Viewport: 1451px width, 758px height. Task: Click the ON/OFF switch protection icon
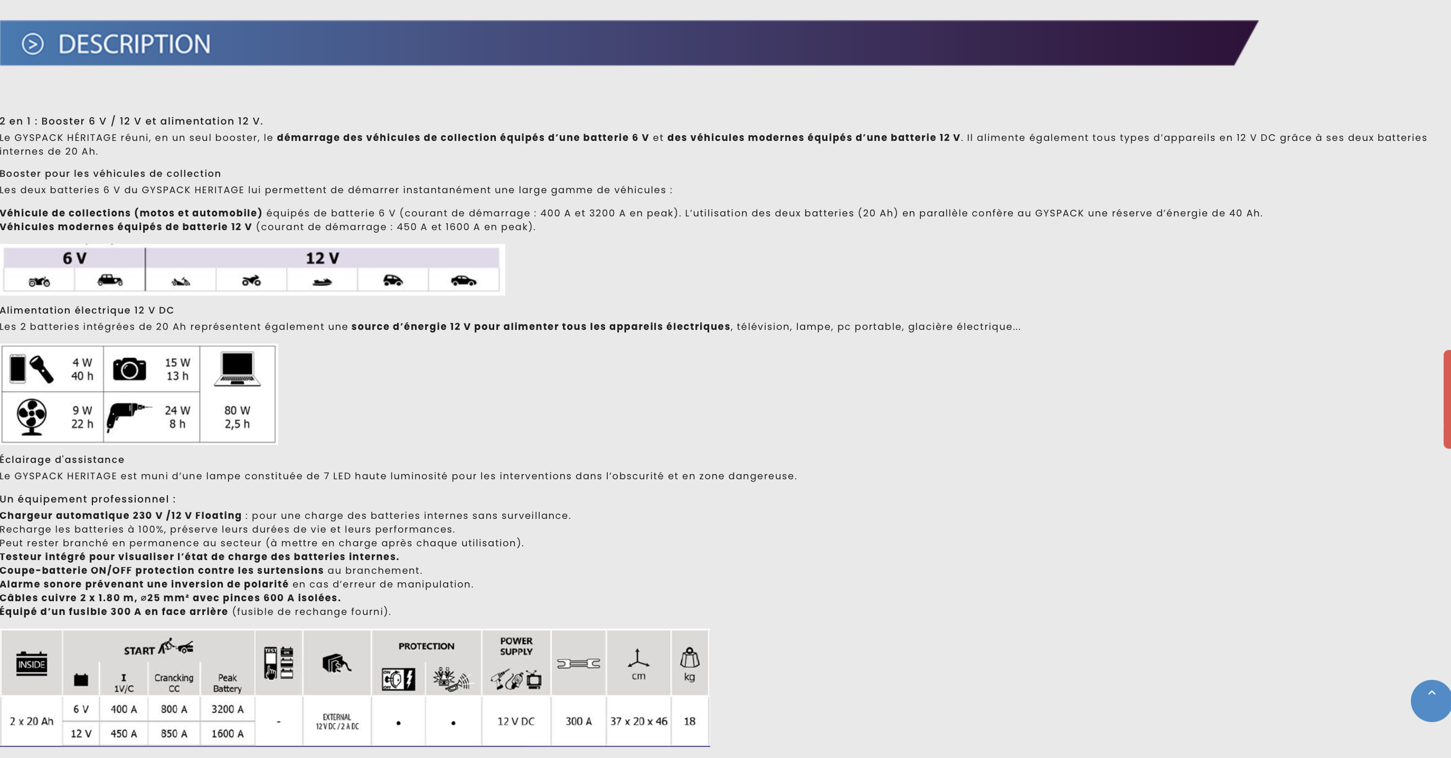(x=398, y=680)
